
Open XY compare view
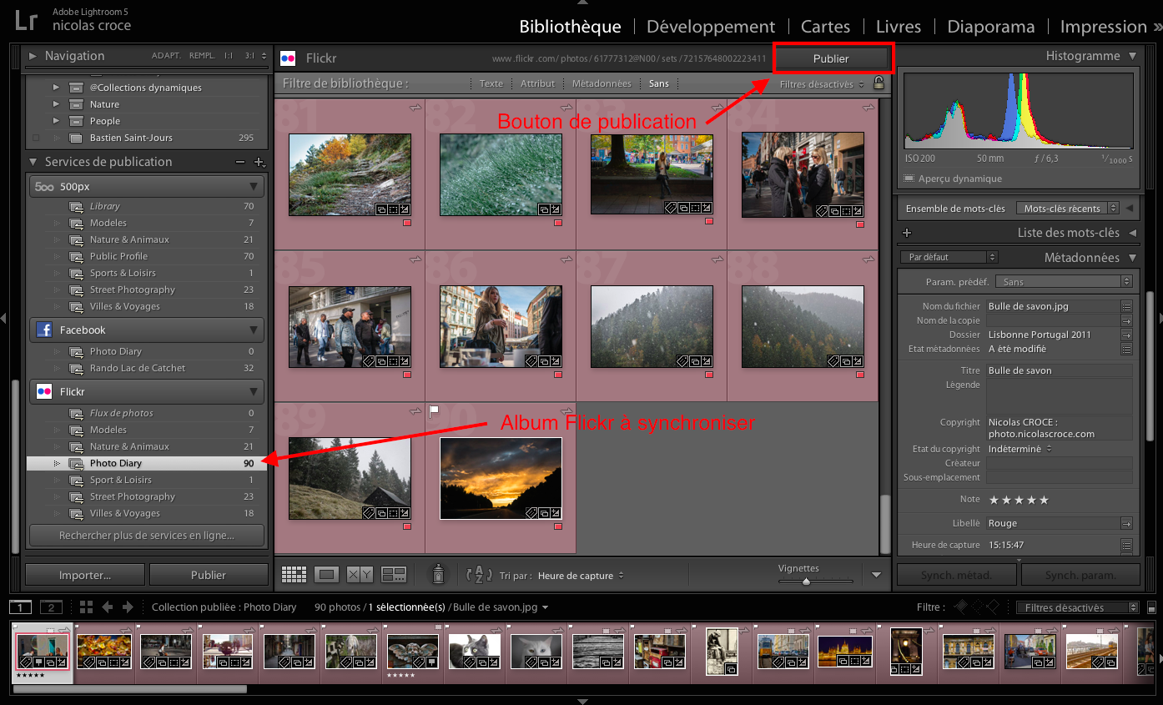[x=360, y=575]
